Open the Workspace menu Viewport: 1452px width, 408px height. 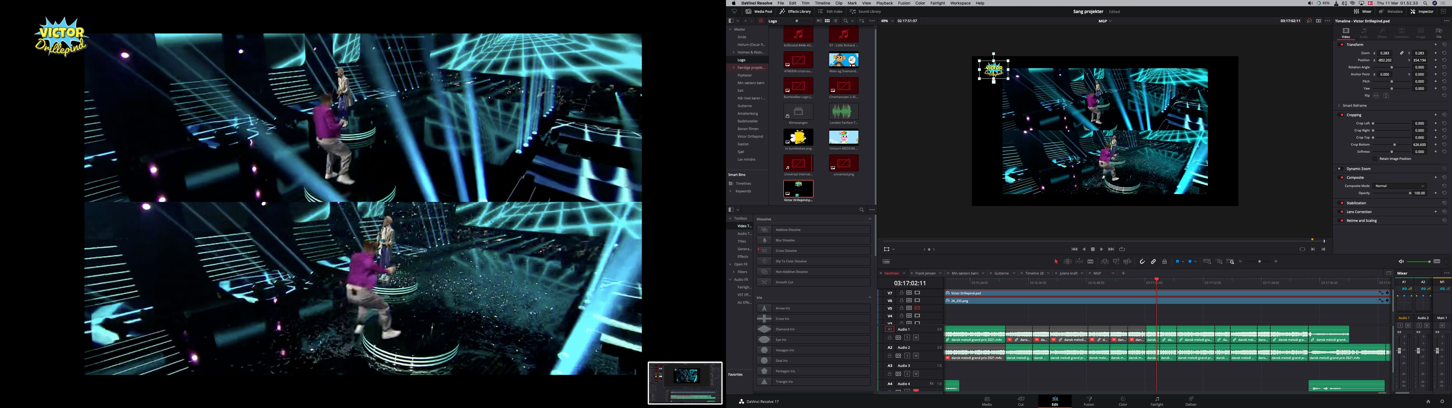pyautogui.click(x=960, y=3)
